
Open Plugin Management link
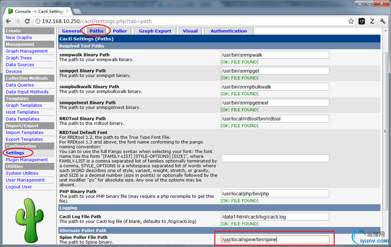pos(27,160)
